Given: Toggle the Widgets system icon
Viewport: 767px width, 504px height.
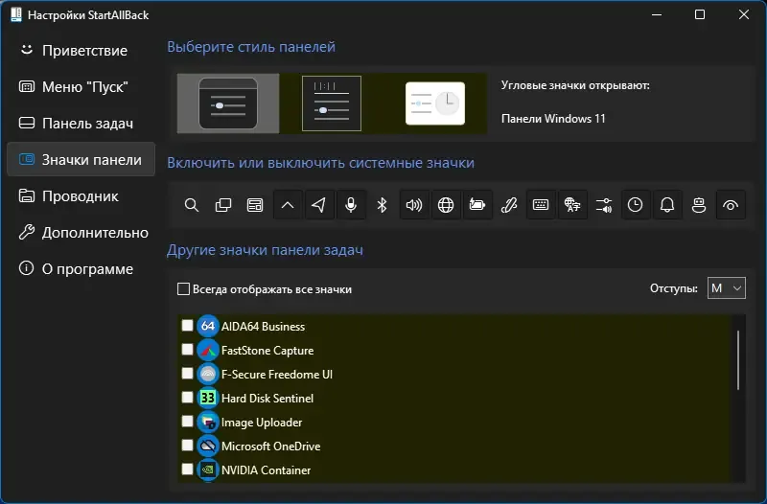Looking at the screenshot, I should tap(255, 205).
